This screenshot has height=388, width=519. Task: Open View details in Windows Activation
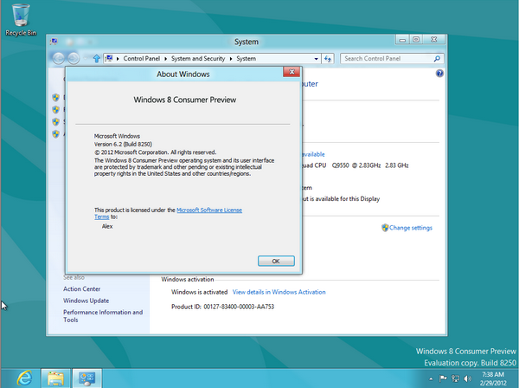click(x=279, y=293)
